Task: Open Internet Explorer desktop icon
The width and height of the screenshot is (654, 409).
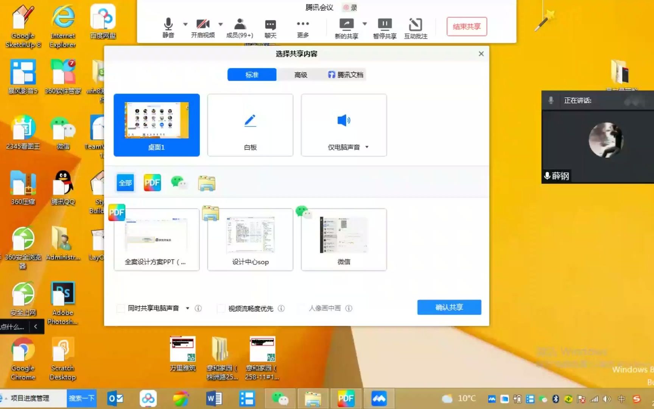Action: [62, 27]
